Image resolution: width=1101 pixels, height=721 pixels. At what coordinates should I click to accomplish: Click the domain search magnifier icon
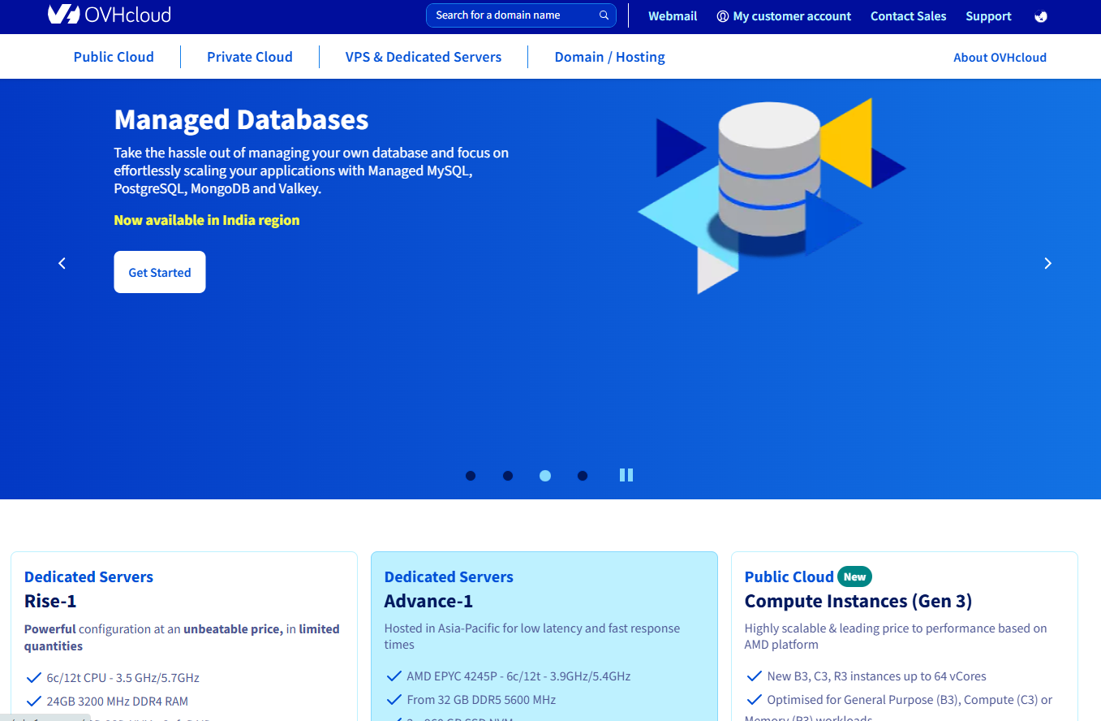[x=604, y=15]
